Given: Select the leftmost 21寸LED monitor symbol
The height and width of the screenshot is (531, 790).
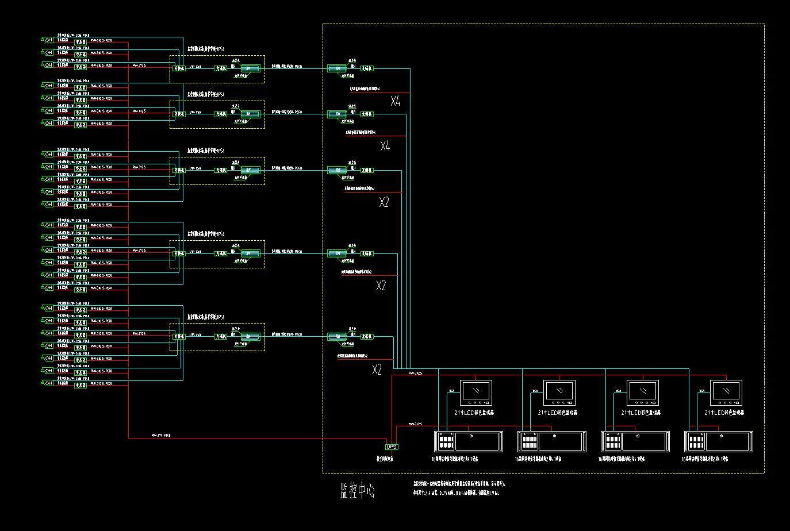Looking at the screenshot, I should [x=475, y=393].
